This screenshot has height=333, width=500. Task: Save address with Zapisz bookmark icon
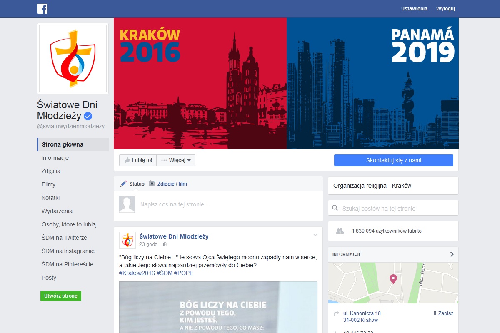[435, 313]
